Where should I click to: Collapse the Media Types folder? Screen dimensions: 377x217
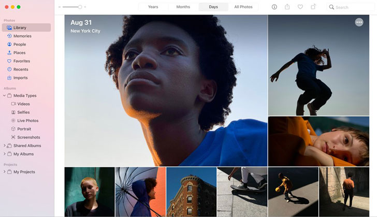click(x=4, y=95)
